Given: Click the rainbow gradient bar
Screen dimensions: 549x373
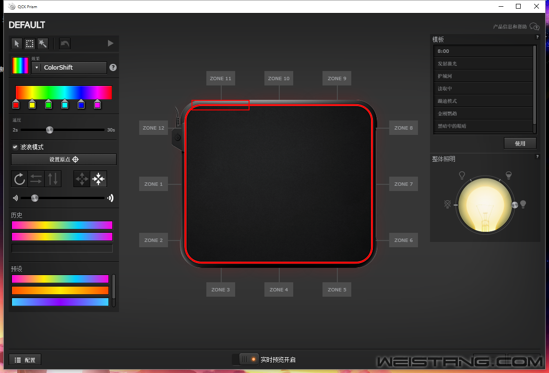Looking at the screenshot, I should tap(64, 93).
